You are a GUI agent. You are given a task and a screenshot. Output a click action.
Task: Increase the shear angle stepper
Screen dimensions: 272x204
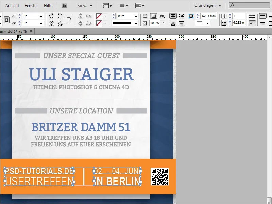[20, 22]
